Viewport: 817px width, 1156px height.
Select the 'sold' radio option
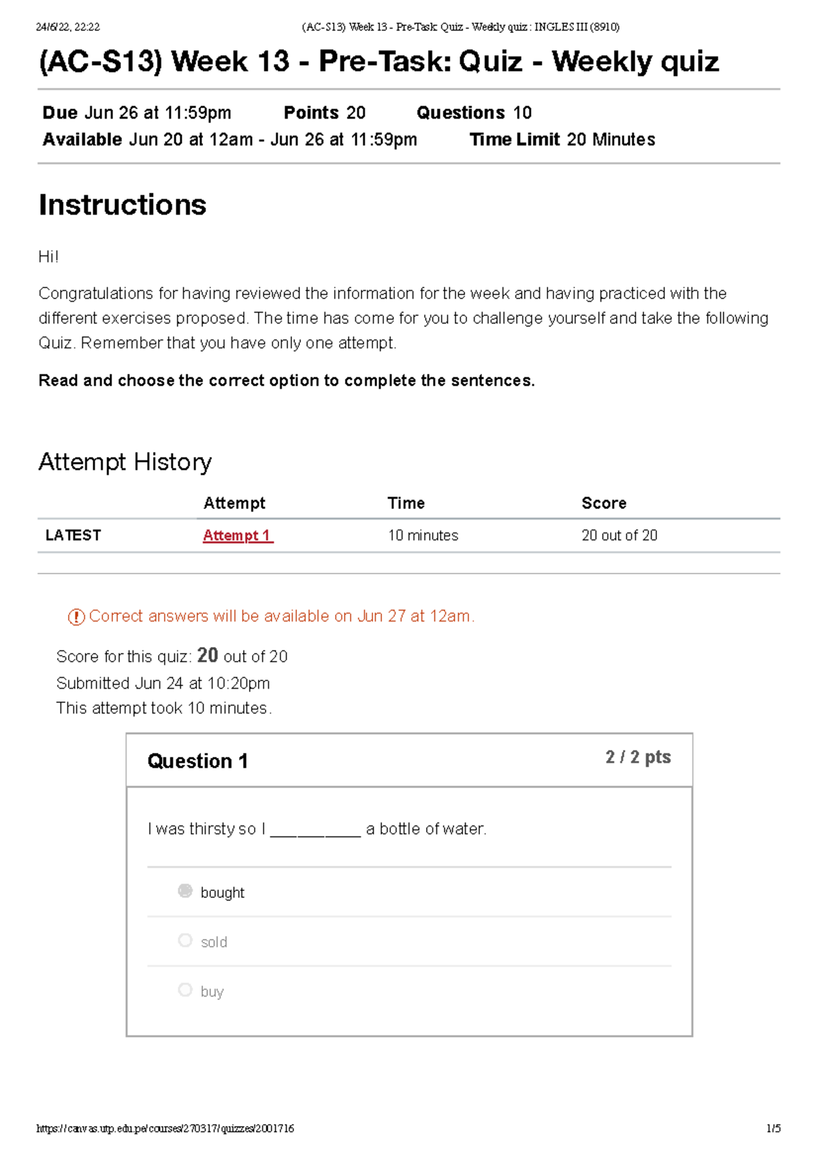pos(185,941)
